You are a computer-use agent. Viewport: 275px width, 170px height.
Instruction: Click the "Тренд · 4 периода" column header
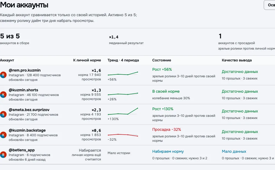click(123, 60)
